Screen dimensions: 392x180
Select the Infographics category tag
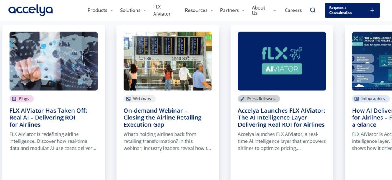click(371, 99)
